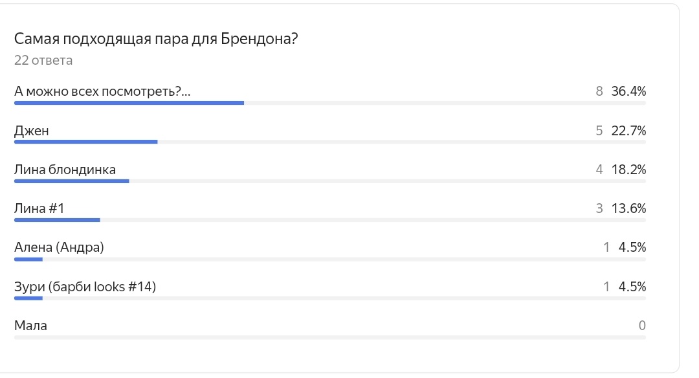Viewport: 699px width, 378px height.
Task: Click the 36.4% percentage value
Action: point(628,91)
